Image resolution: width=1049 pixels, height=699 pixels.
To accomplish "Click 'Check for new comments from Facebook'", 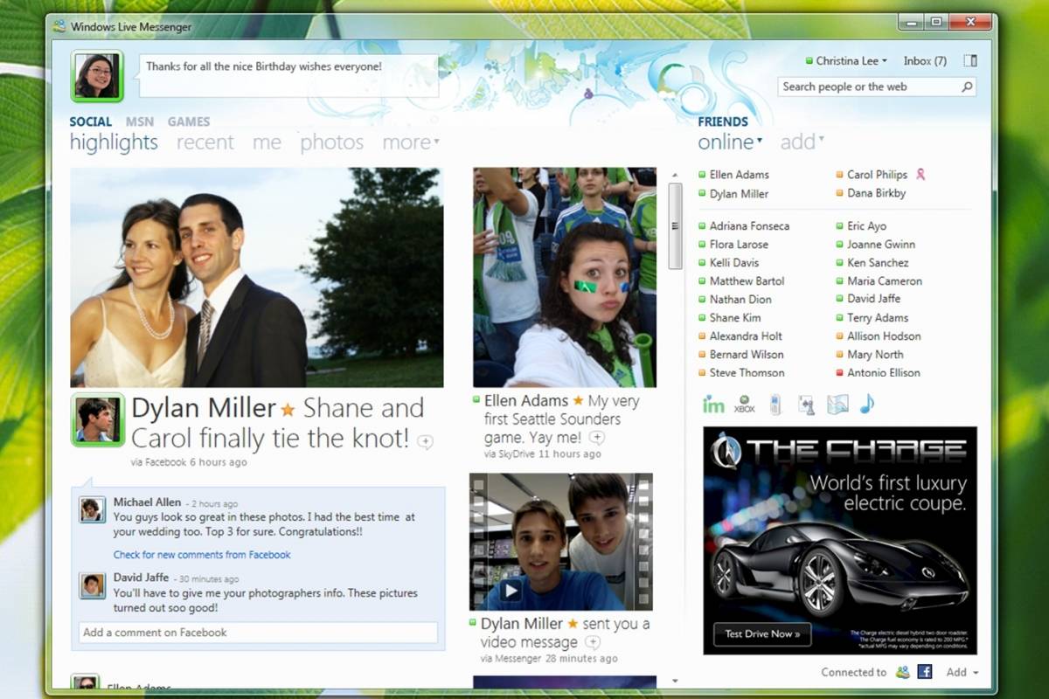I will pyautogui.click(x=202, y=555).
